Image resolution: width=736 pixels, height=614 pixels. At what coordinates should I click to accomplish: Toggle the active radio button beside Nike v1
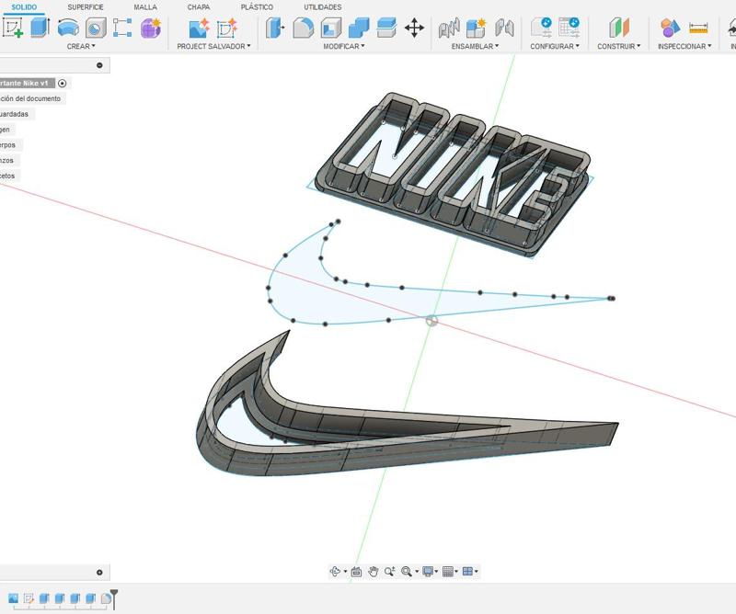tap(63, 83)
